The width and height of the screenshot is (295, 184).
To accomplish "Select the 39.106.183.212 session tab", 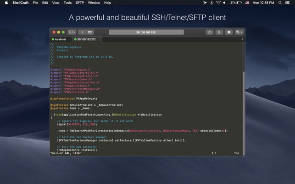I will tap(86, 39).
